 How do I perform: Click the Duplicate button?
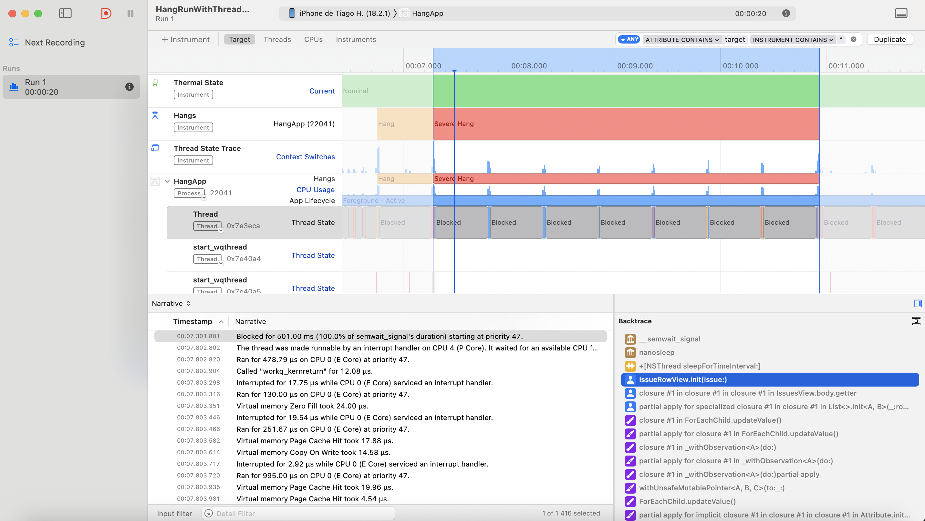pyautogui.click(x=889, y=39)
